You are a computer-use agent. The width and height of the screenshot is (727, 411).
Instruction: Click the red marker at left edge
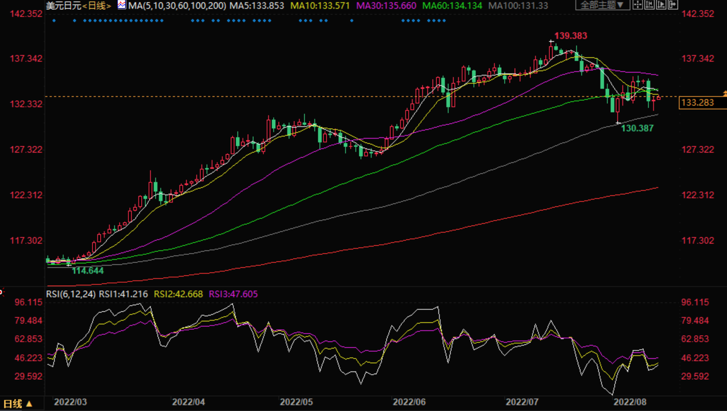[2, 292]
